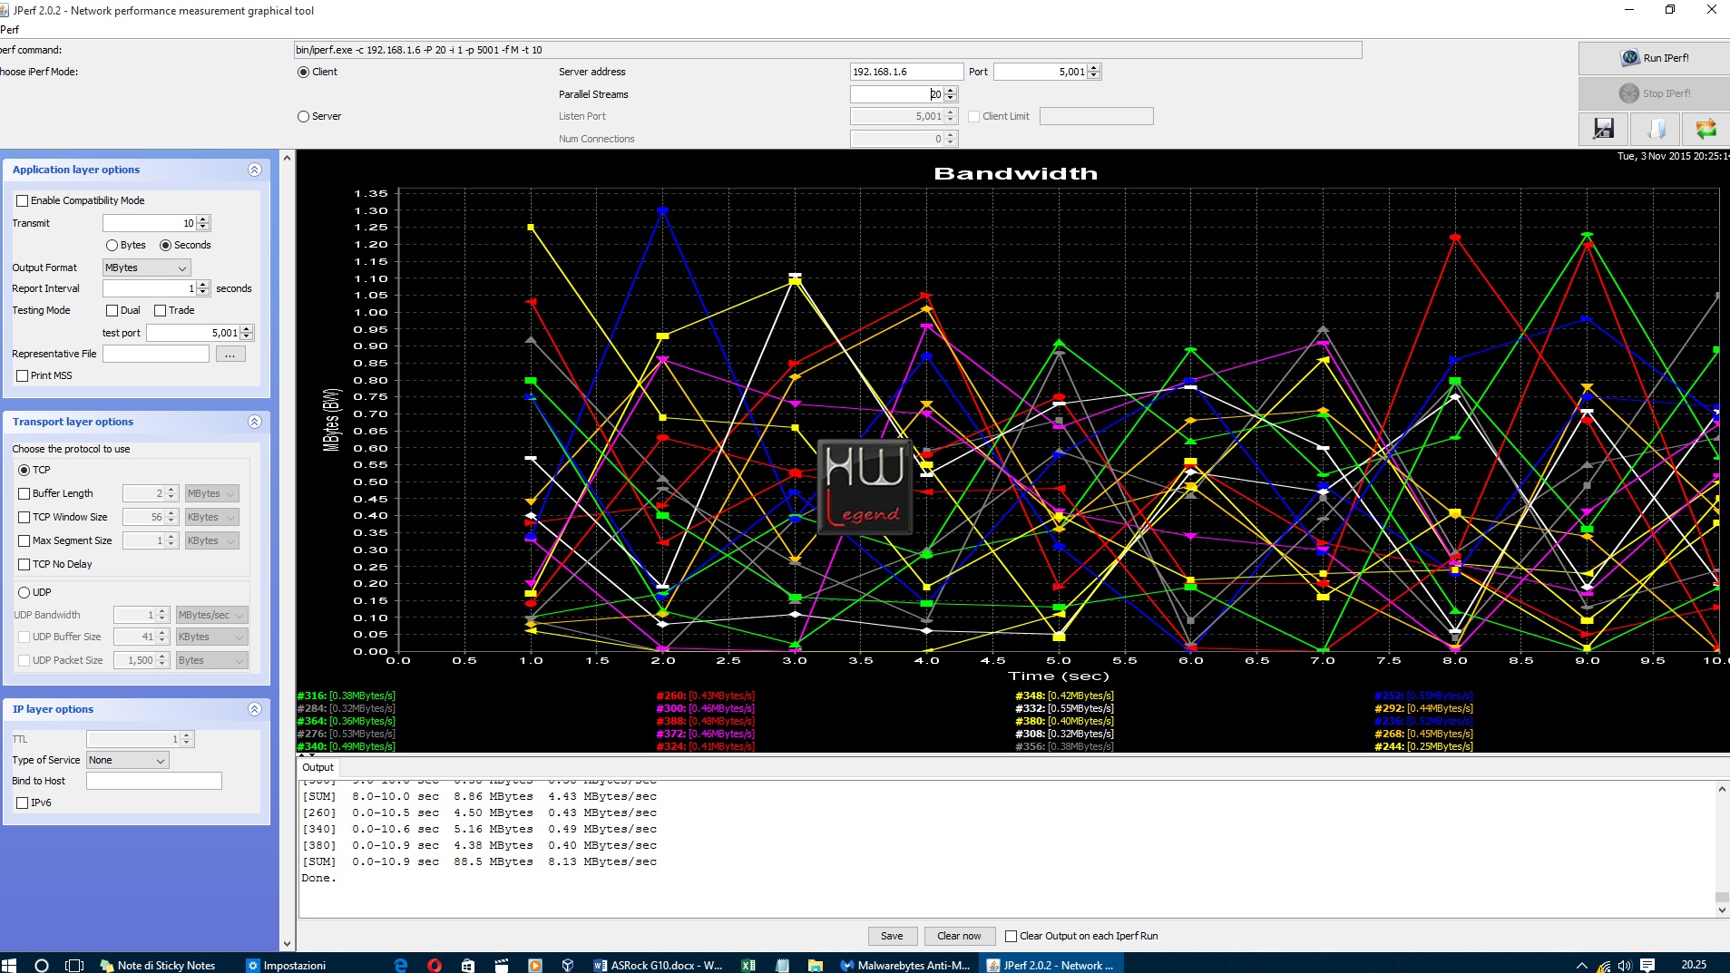Switch to the Output tab
This screenshot has height=973, width=1730.
click(x=318, y=767)
